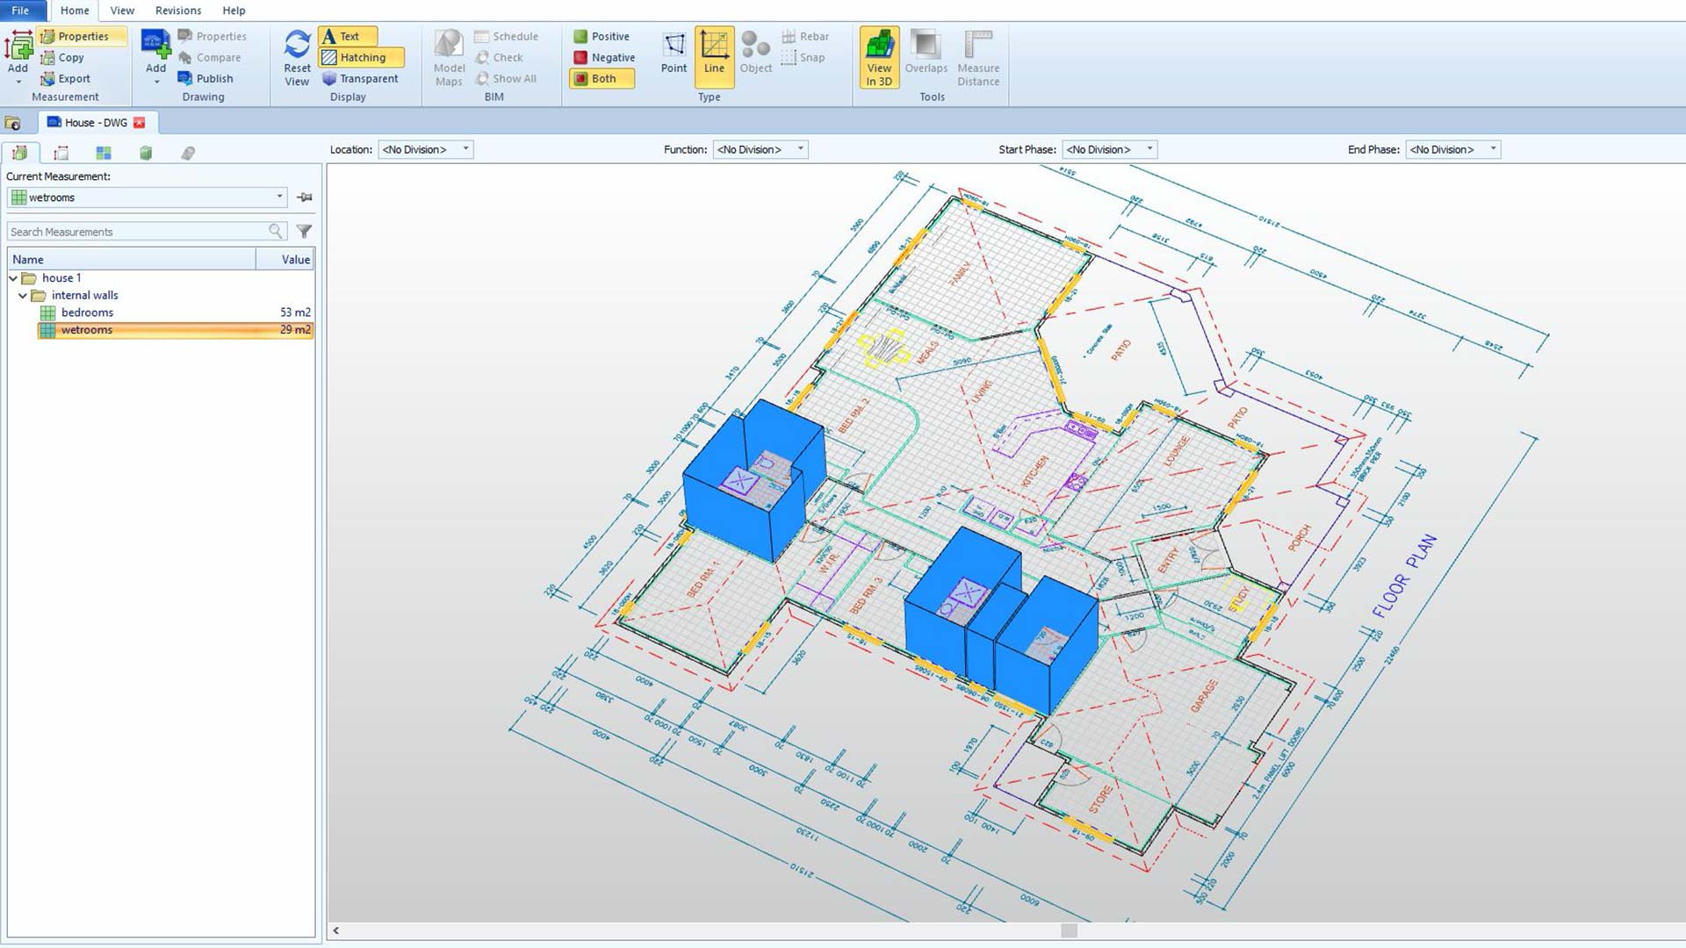Click the search filter funnel icon
Screen dimensions: 1686x948
click(303, 231)
